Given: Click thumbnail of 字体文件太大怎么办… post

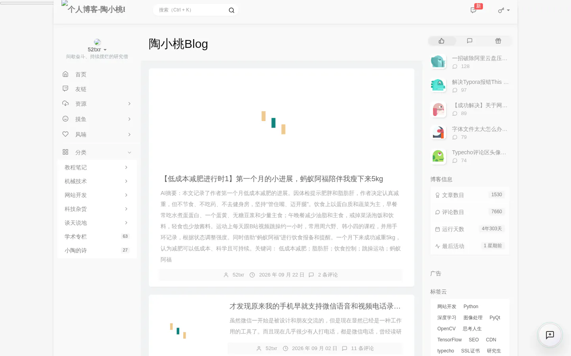Looking at the screenshot, I should [438, 133].
